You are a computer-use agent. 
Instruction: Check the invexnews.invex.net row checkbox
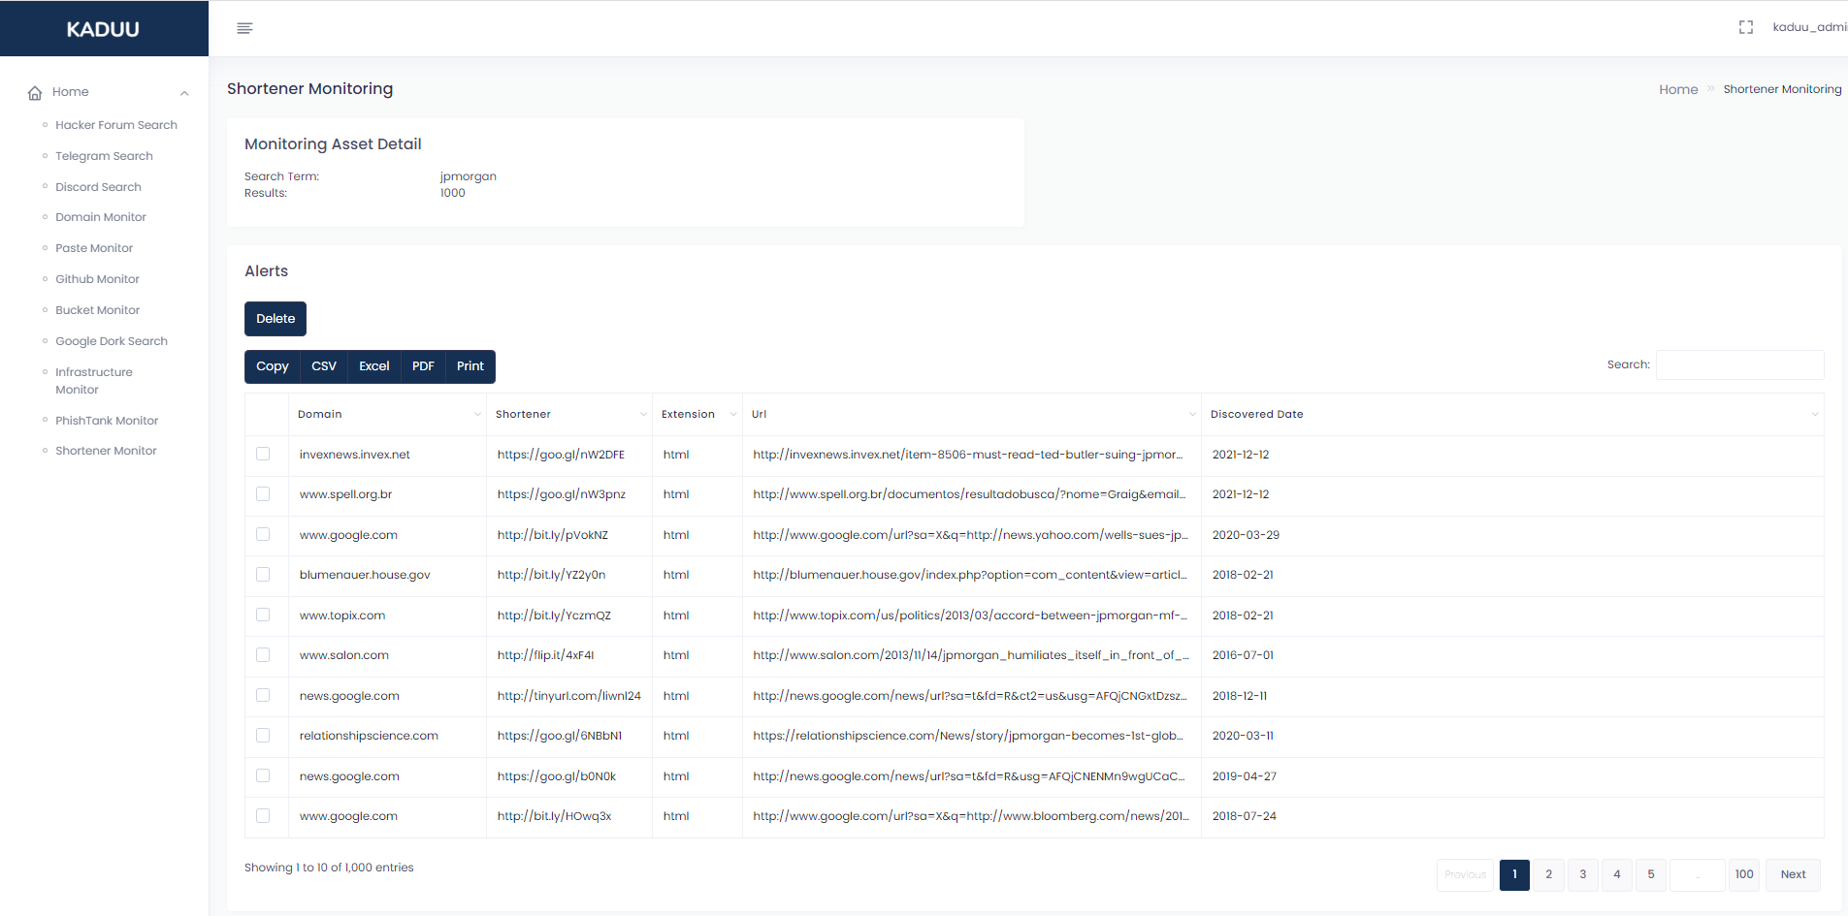click(263, 454)
